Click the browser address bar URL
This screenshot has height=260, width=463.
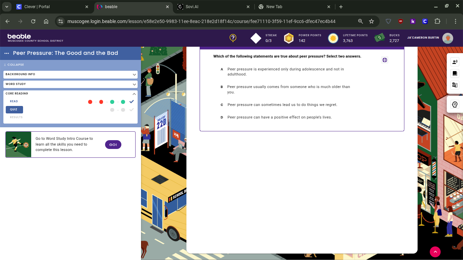(201, 21)
